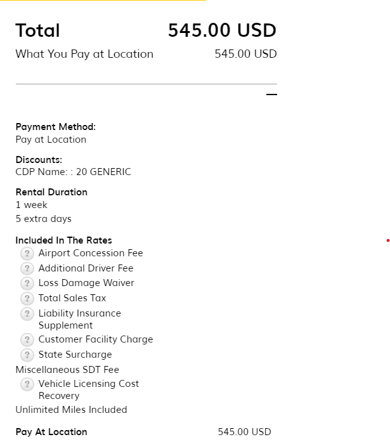The image size is (390, 444).
Task: Click the bold 545.00 USD total amount
Action: [x=222, y=30]
